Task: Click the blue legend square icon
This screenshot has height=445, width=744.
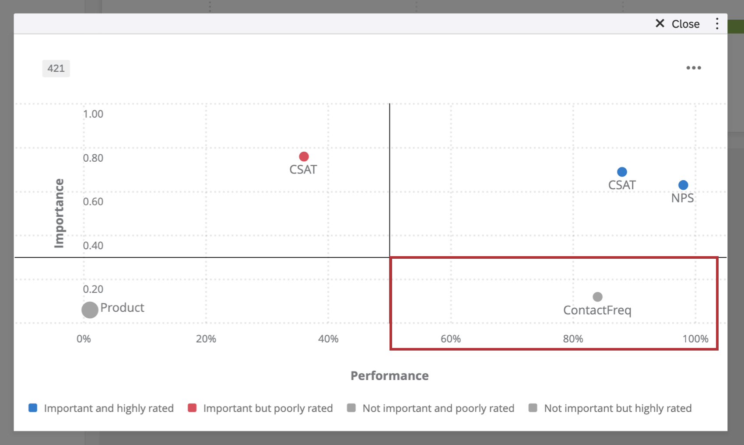Action: point(32,407)
